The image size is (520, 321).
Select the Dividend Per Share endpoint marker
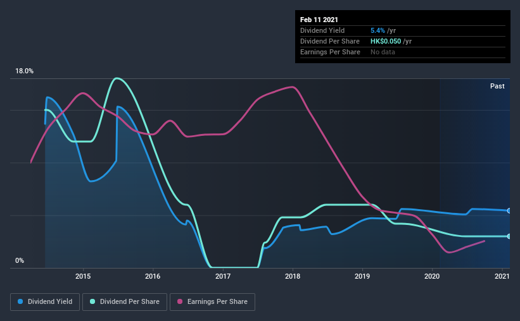click(509, 236)
